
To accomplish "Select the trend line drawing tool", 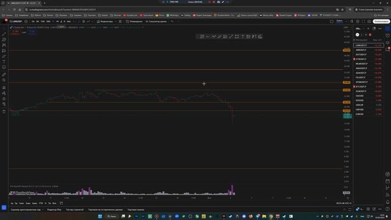I will click(4, 34).
